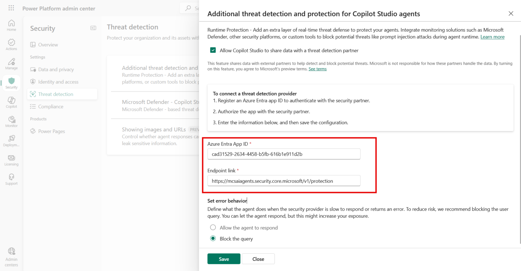Image resolution: width=521 pixels, height=271 pixels.
Task: Open Additional threat detection card behind panel
Action: tap(155, 75)
